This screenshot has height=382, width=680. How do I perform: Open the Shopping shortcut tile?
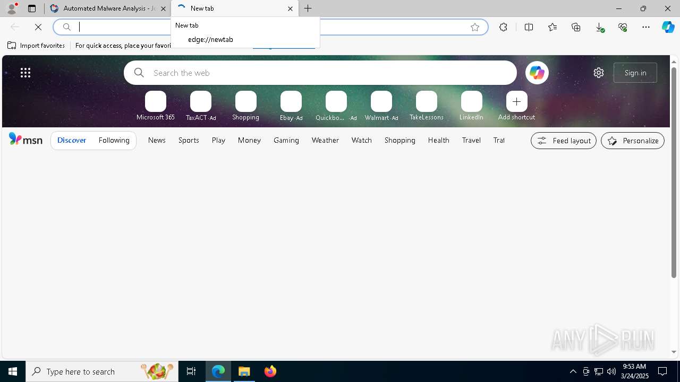[x=246, y=106]
